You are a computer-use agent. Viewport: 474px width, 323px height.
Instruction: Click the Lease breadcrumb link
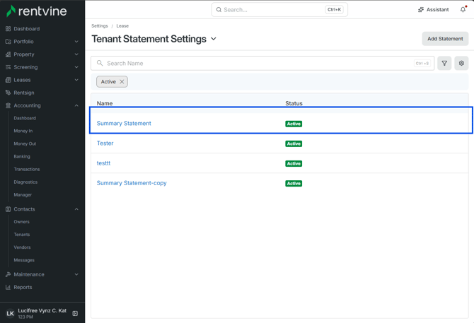click(122, 26)
